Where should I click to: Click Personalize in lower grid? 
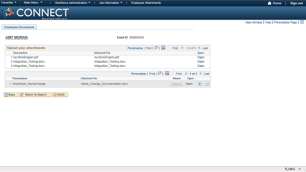click(139, 74)
